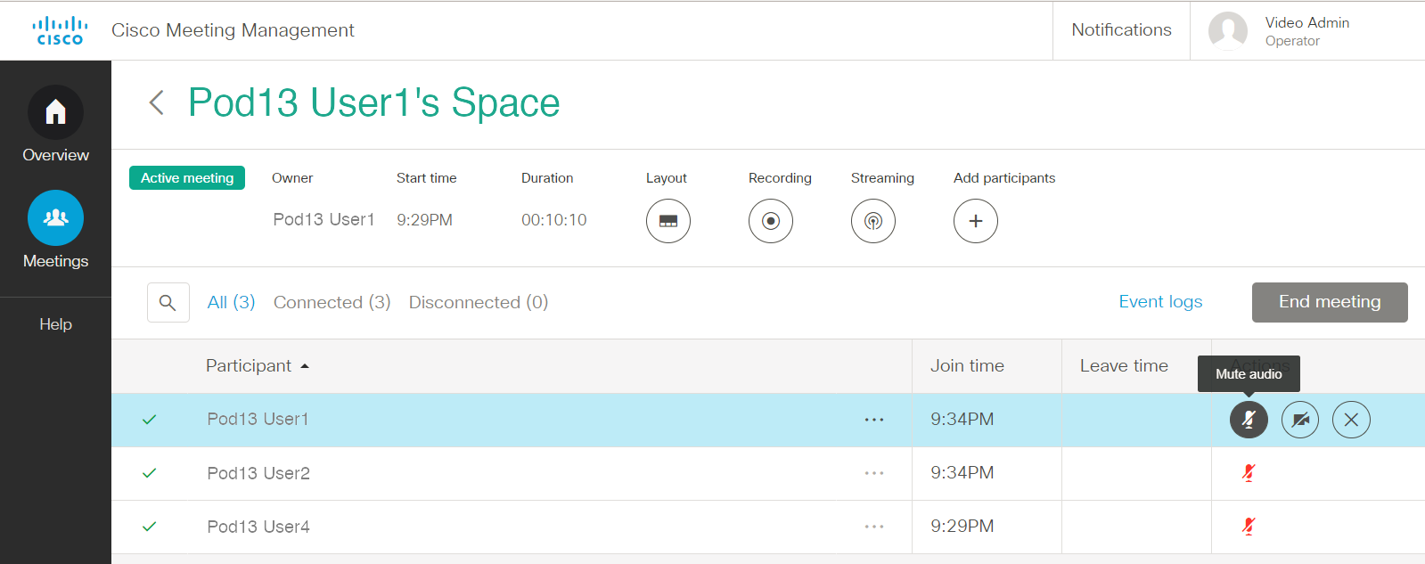Click the End meeting button
This screenshot has height=564, width=1425.
tap(1330, 302)
